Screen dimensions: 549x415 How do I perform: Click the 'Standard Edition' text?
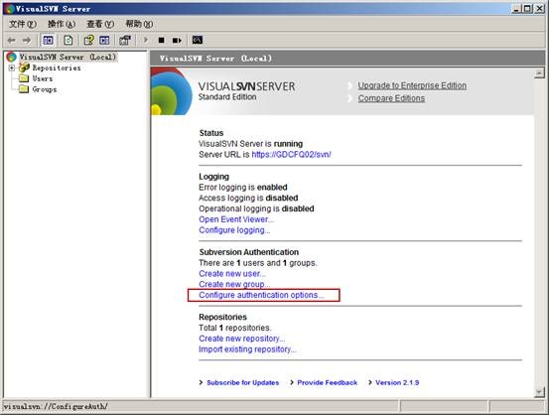227,97
